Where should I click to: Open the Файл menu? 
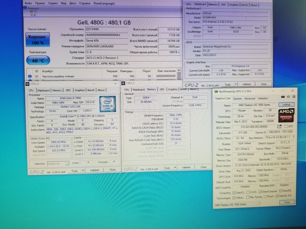[28, 3]
